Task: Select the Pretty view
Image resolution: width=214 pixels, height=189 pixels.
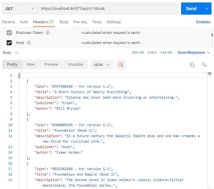Action: pos(12,64)
